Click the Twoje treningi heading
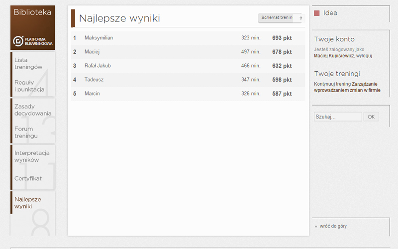 (337, 74)
